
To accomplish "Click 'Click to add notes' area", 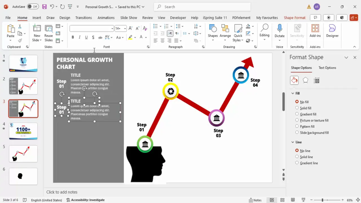I will pyautogui.click(x=62, y=192).
